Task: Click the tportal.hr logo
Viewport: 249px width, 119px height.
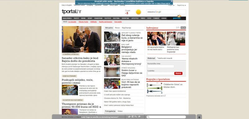Action: (72, 11)
